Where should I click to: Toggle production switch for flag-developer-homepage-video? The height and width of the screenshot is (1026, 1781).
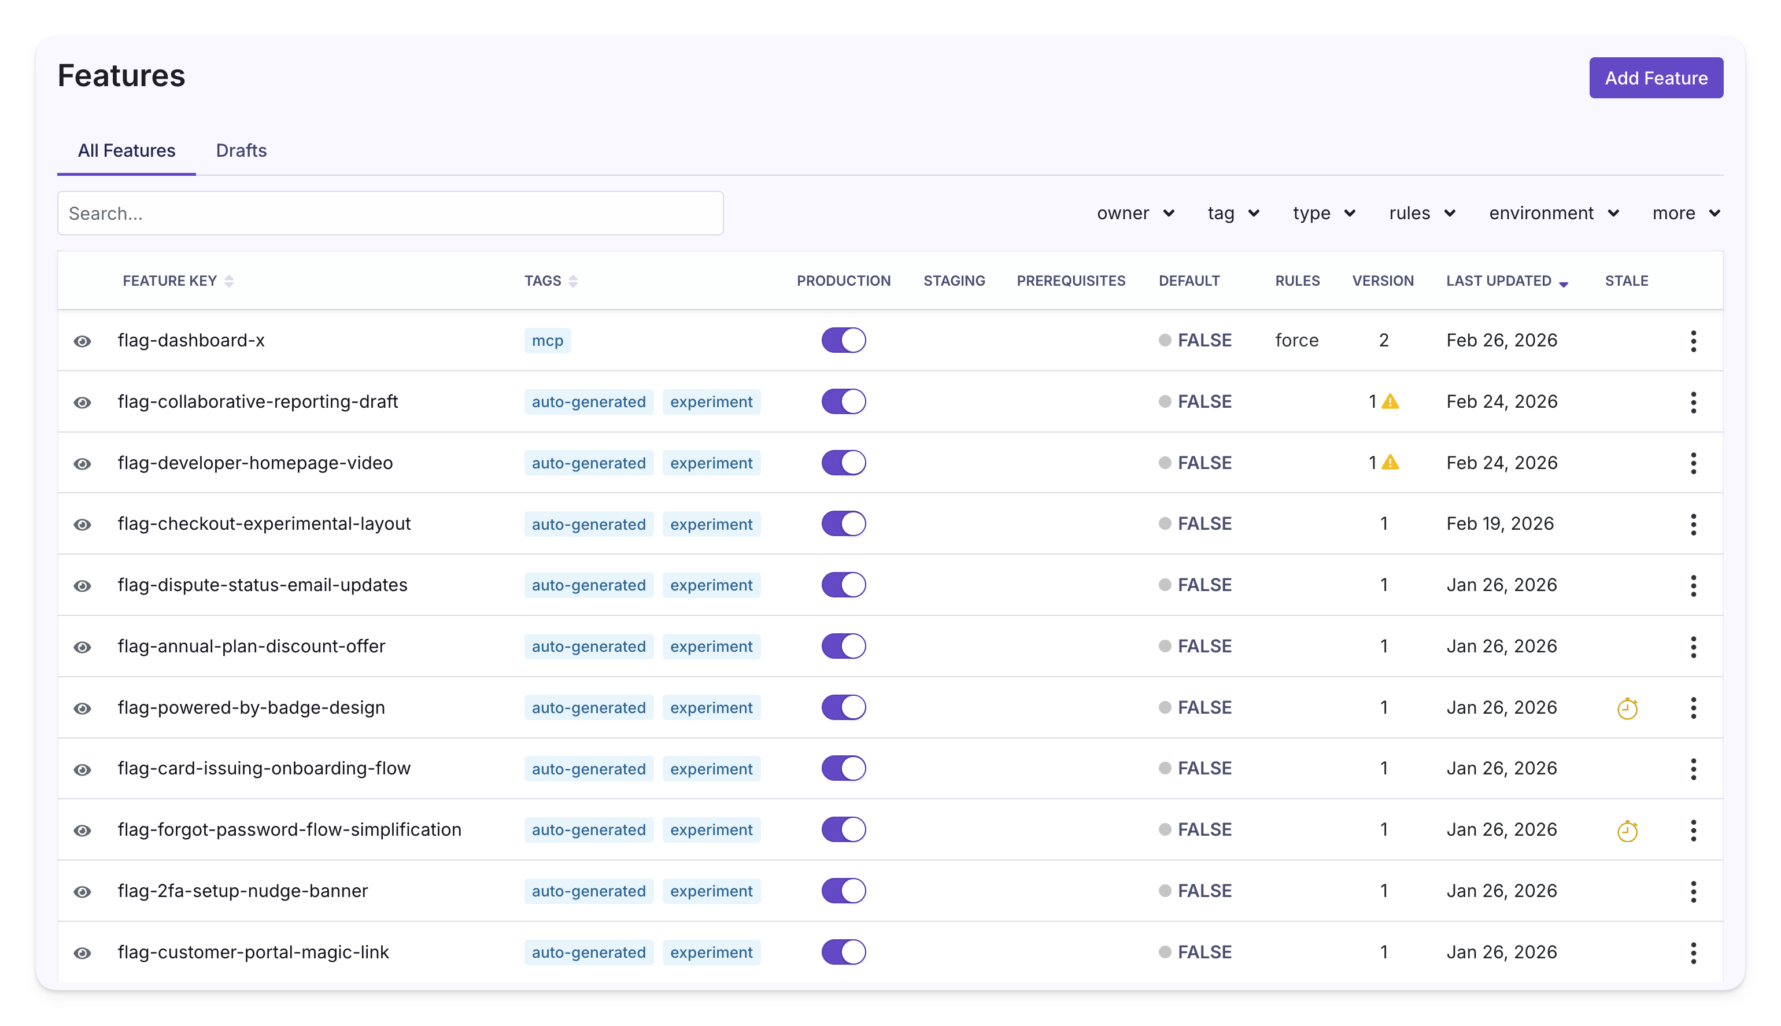coord(843,463)
